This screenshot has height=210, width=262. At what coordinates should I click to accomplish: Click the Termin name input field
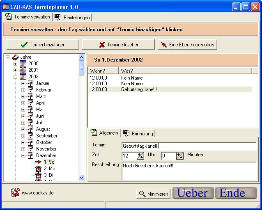(189, 146)
